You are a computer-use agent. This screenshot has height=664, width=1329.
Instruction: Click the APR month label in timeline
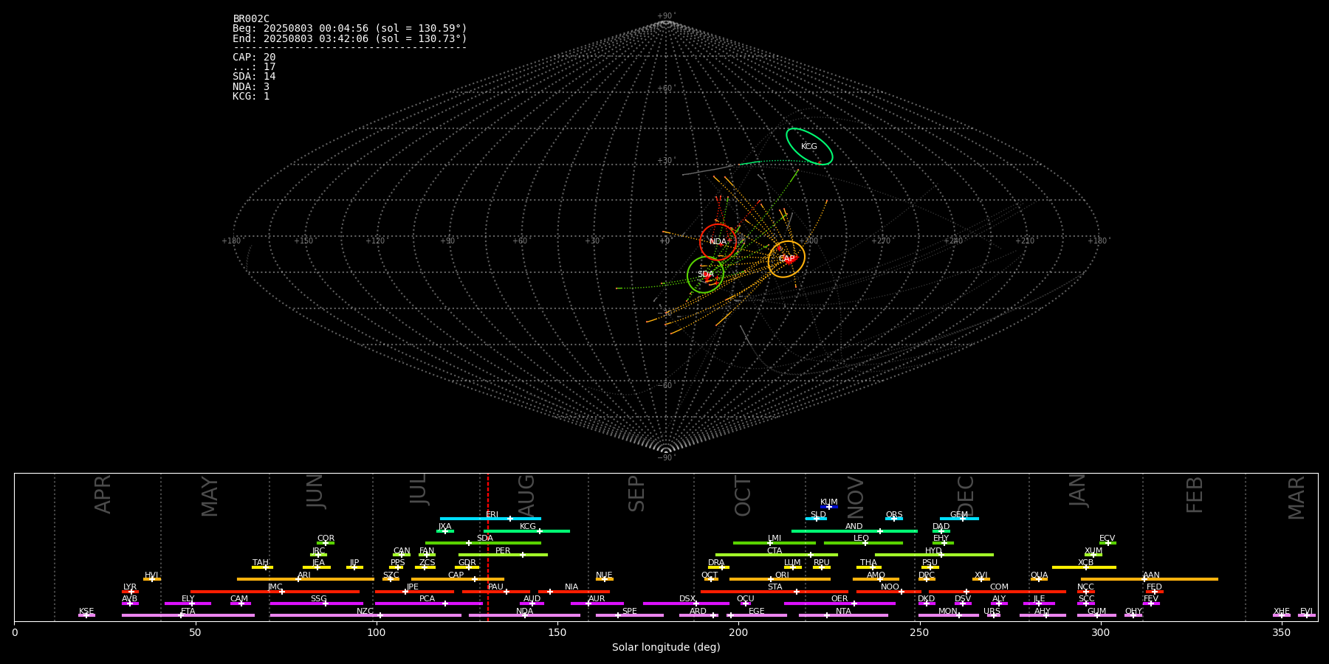click(103, 494)
